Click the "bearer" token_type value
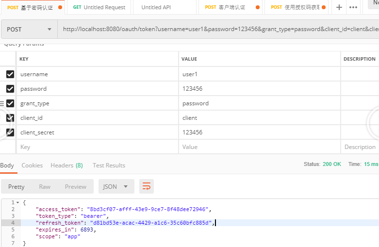 93,216
